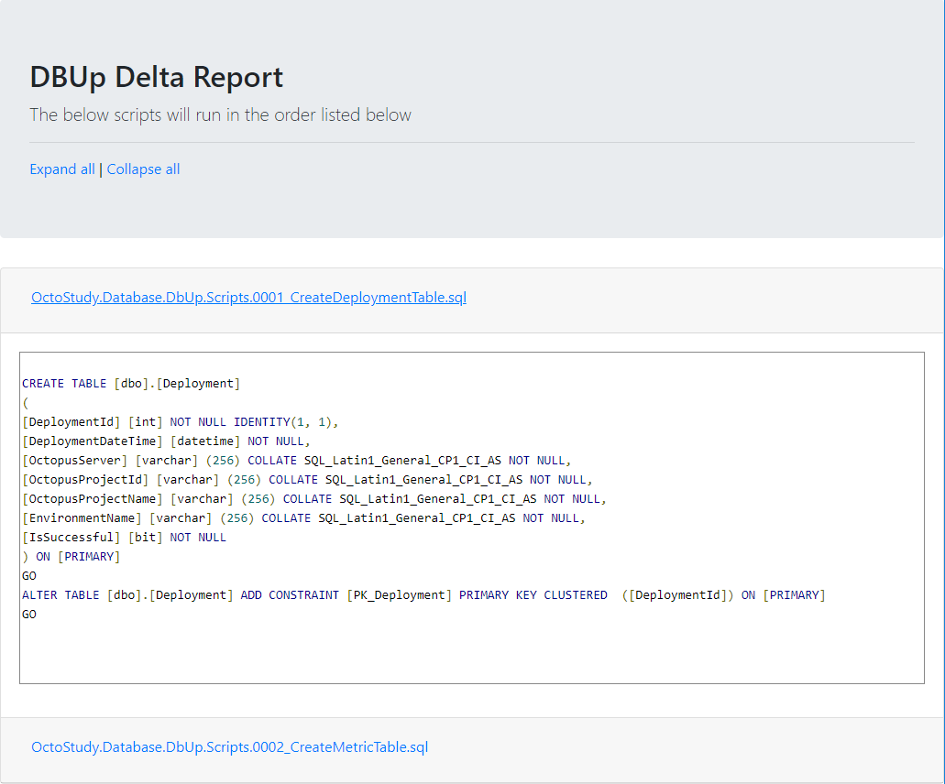Expand the 0002_CreateMetricTable.sql script section
The height and width of the screenshot is (784, 945).
pyautogui.click(x=229, y=747)
